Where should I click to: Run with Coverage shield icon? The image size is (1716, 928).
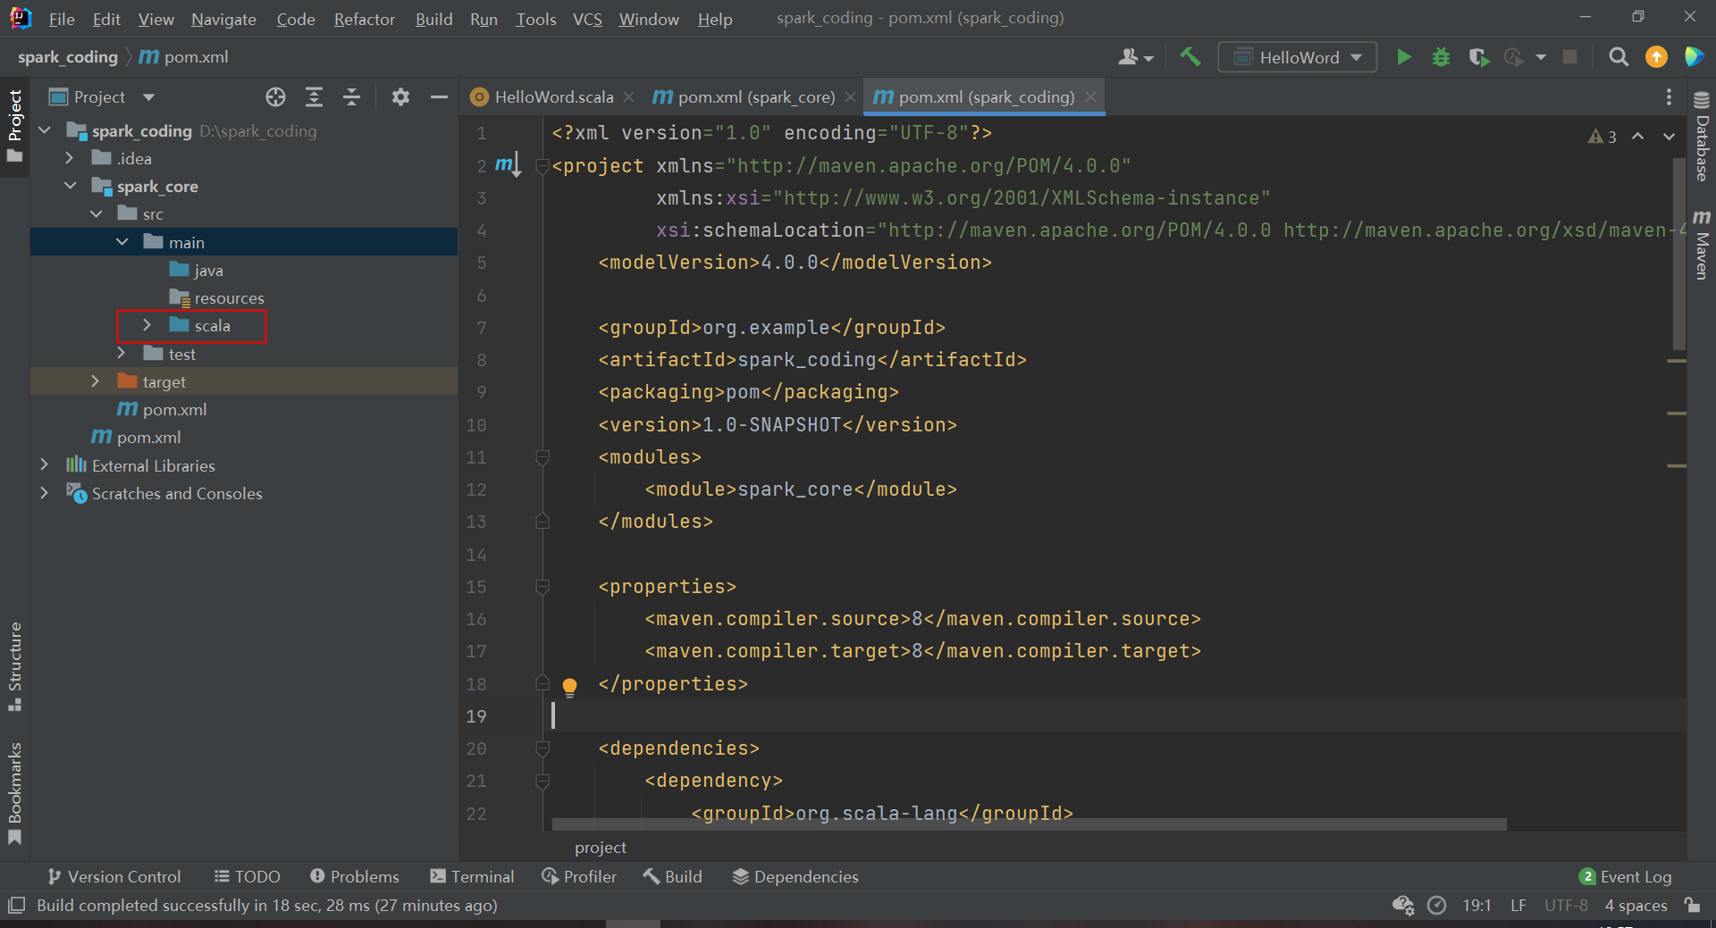click(x=1478, y=57)
